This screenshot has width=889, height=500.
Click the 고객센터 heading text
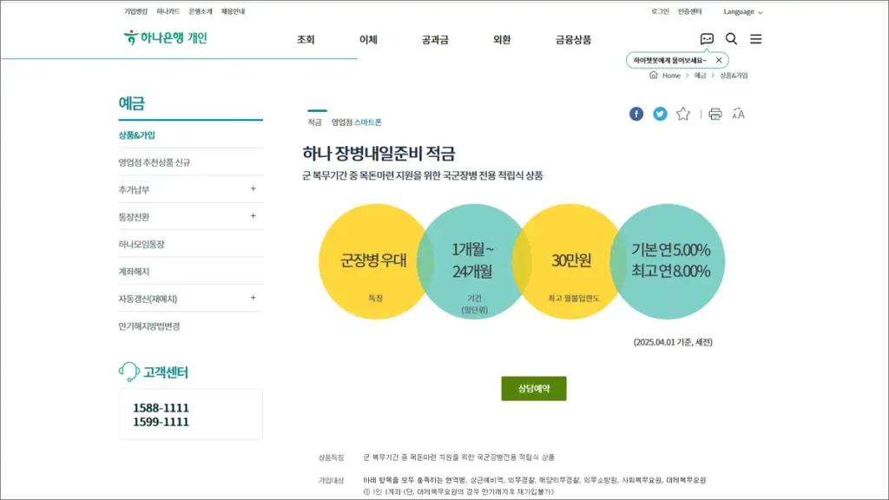pos(166,372)
